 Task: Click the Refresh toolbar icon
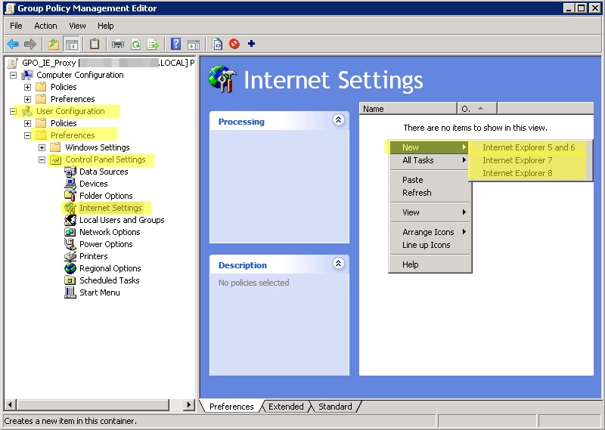tap(136, 44)
